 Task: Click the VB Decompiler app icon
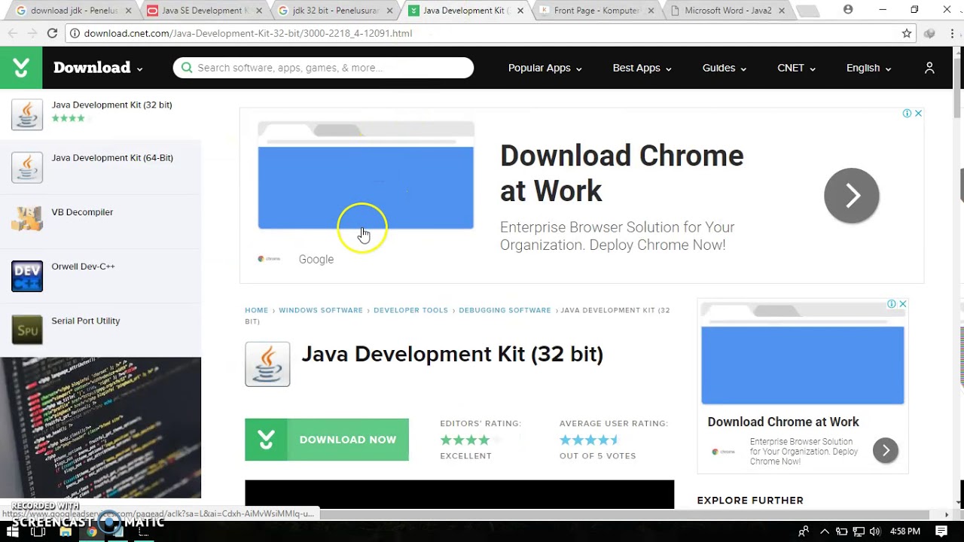tap(27, 218)
